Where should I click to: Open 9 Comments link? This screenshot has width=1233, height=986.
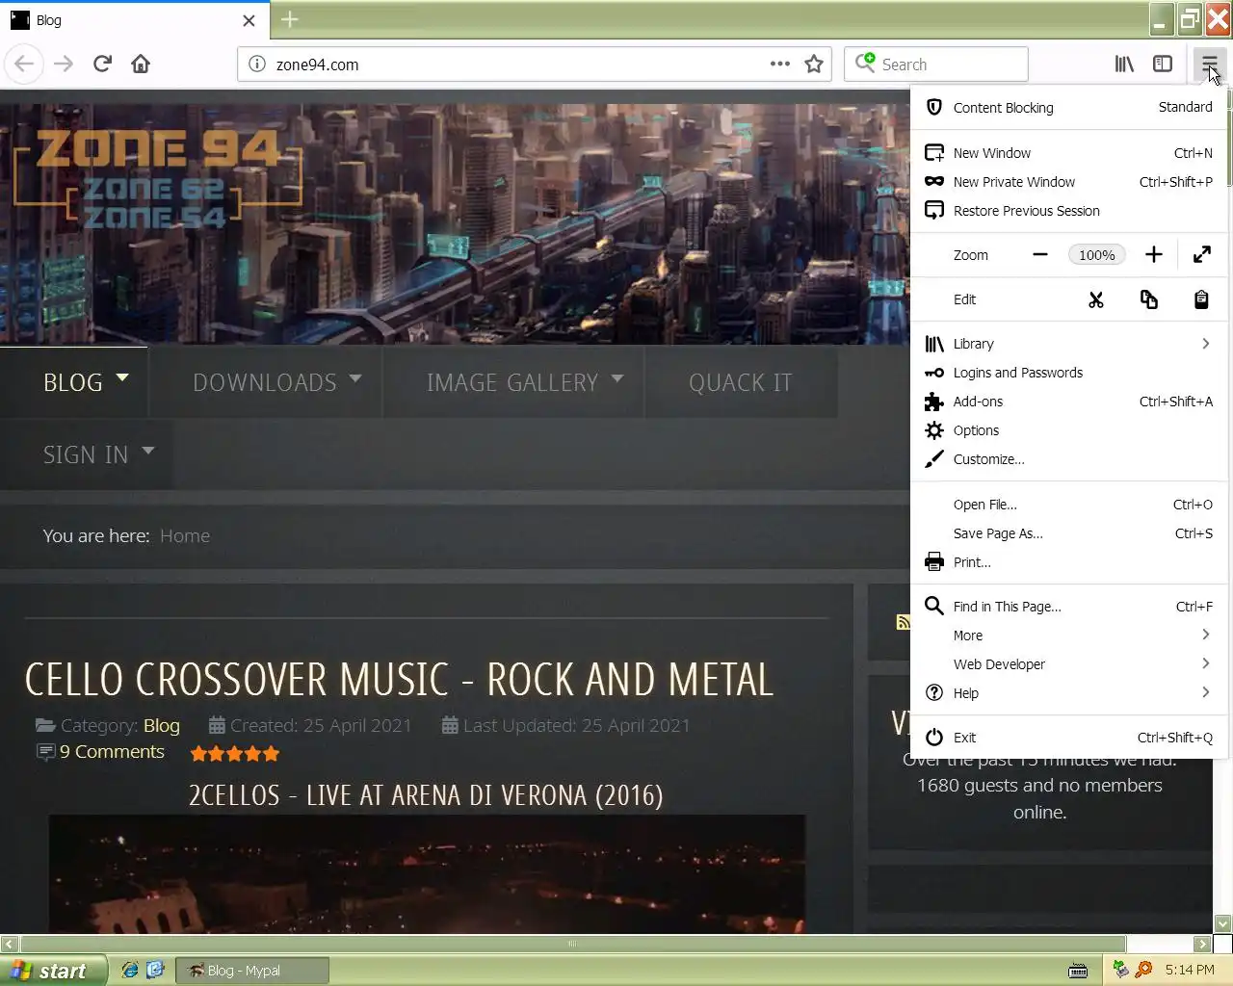112,752
